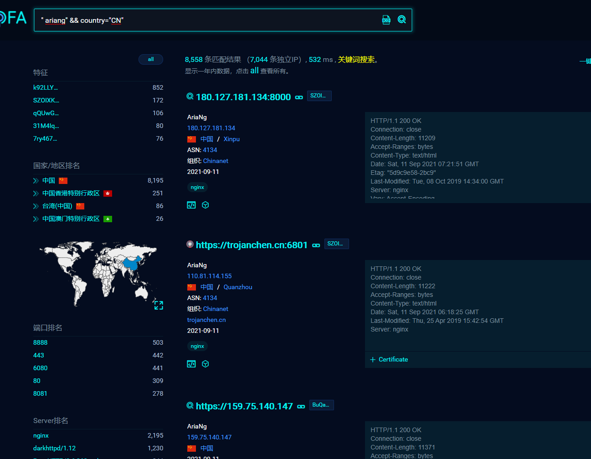The image size is (591, 459).
Task: Click the search magnifier button
Action: [x=402, y=19]
